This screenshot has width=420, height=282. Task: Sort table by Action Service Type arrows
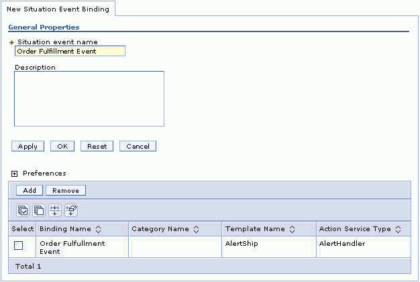(399, 229)
